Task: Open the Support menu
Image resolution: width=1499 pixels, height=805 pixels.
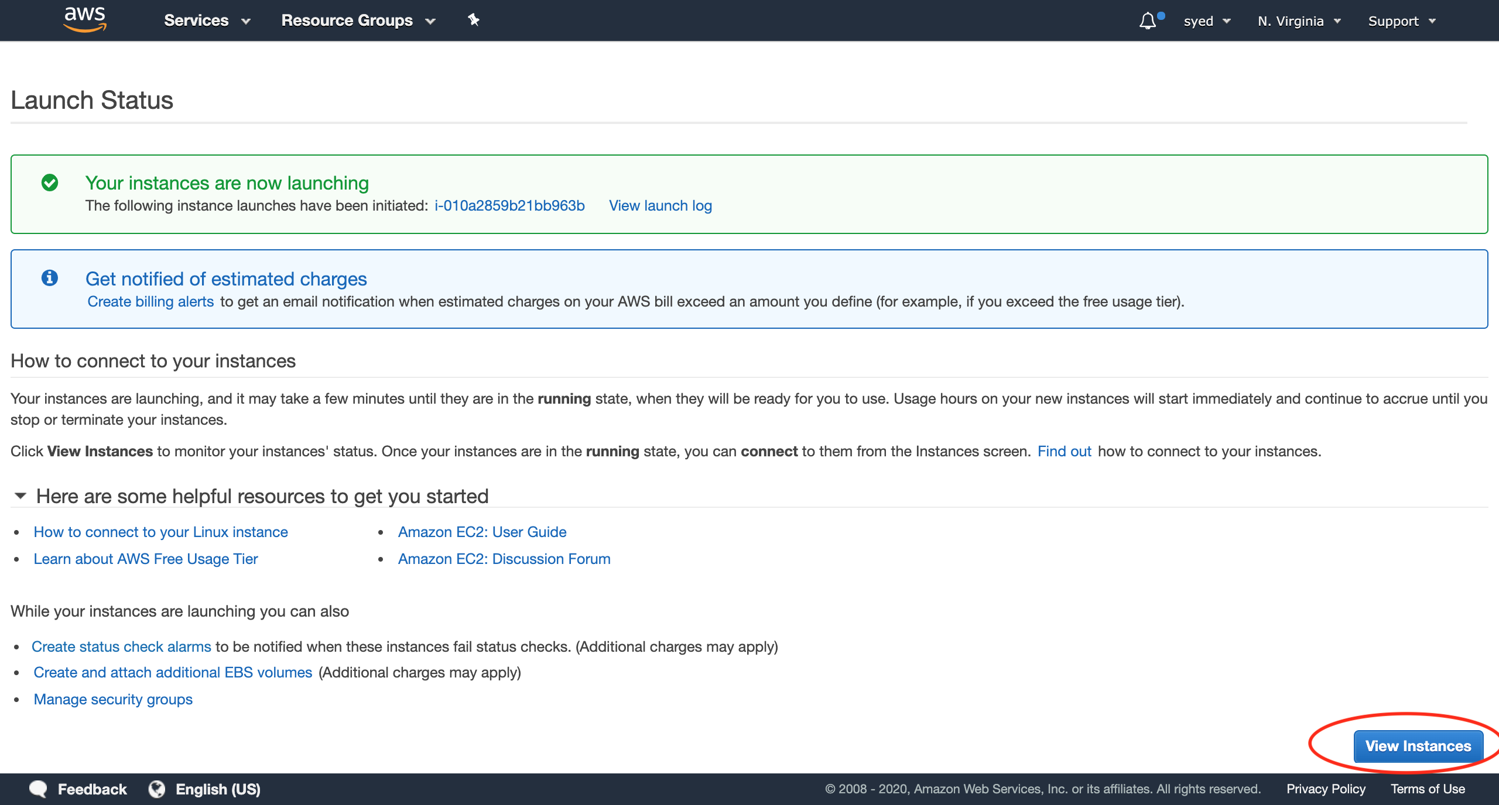Action: click(1402, 21)
